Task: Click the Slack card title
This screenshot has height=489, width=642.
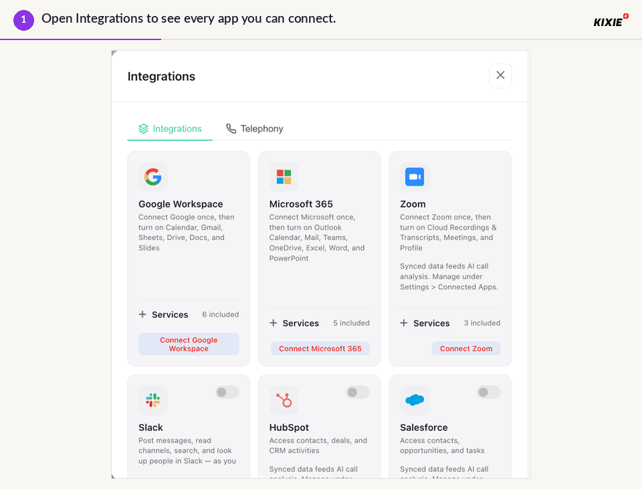Action: coord(150,428)
